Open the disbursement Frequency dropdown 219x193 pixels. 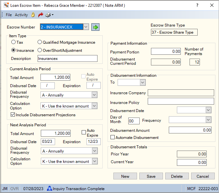point(208,120)
